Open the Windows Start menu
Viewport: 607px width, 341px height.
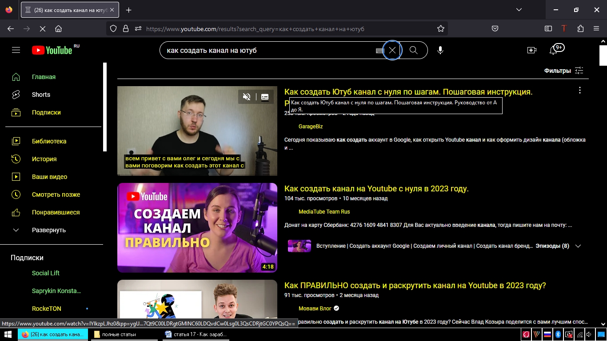pos(8,334)
